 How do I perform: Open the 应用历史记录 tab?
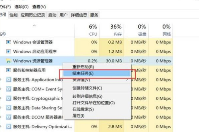[33, 15]
